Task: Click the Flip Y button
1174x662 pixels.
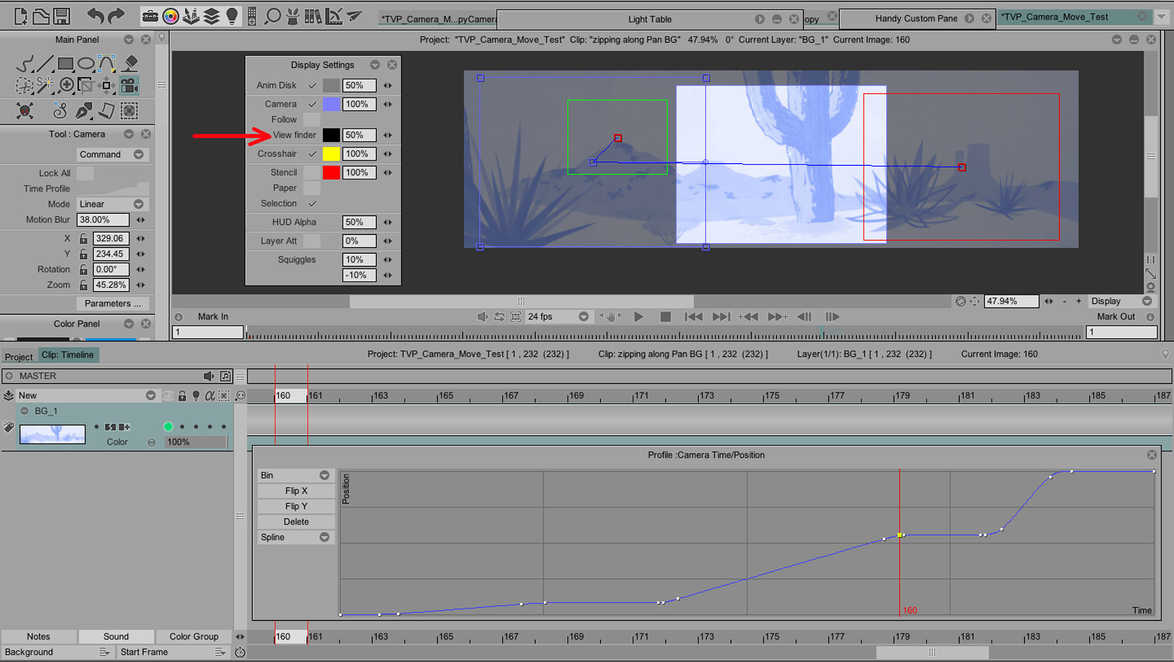Action: pos(296,507)
